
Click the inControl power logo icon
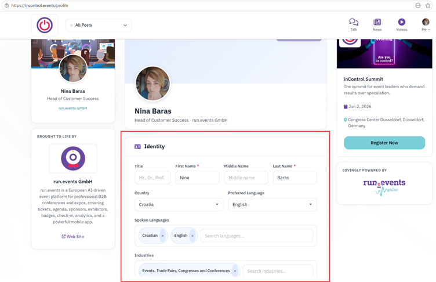pyautogui.click(x=45, y=25)
